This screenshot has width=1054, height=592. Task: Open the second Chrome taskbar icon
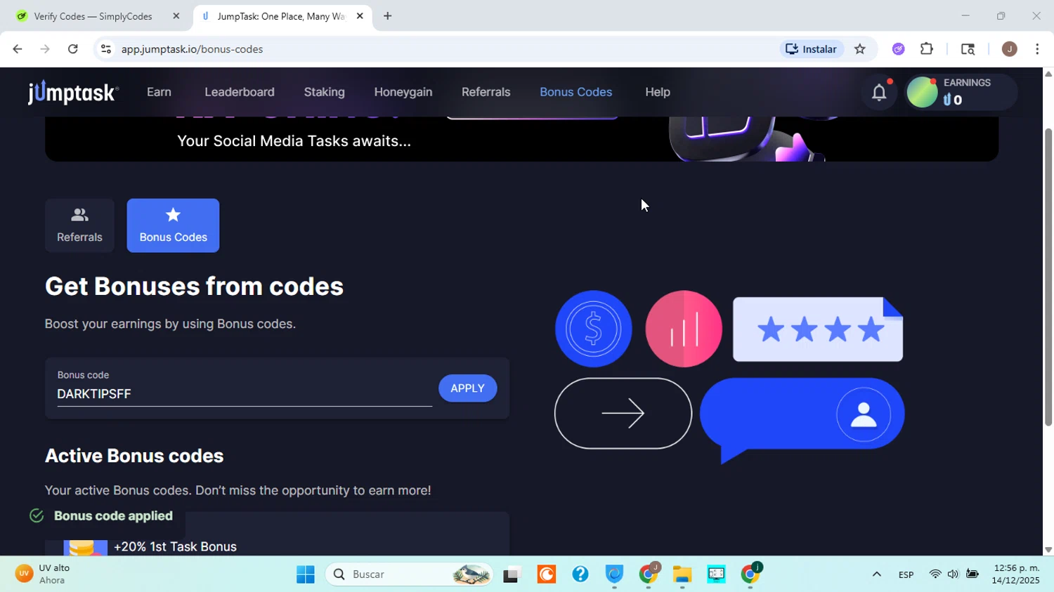pyautogui.click(x=750, y=574)
